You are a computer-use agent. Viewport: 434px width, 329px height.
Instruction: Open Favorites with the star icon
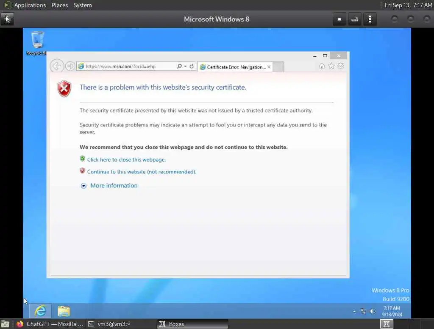pyautogui.click(x=331, y=66)
